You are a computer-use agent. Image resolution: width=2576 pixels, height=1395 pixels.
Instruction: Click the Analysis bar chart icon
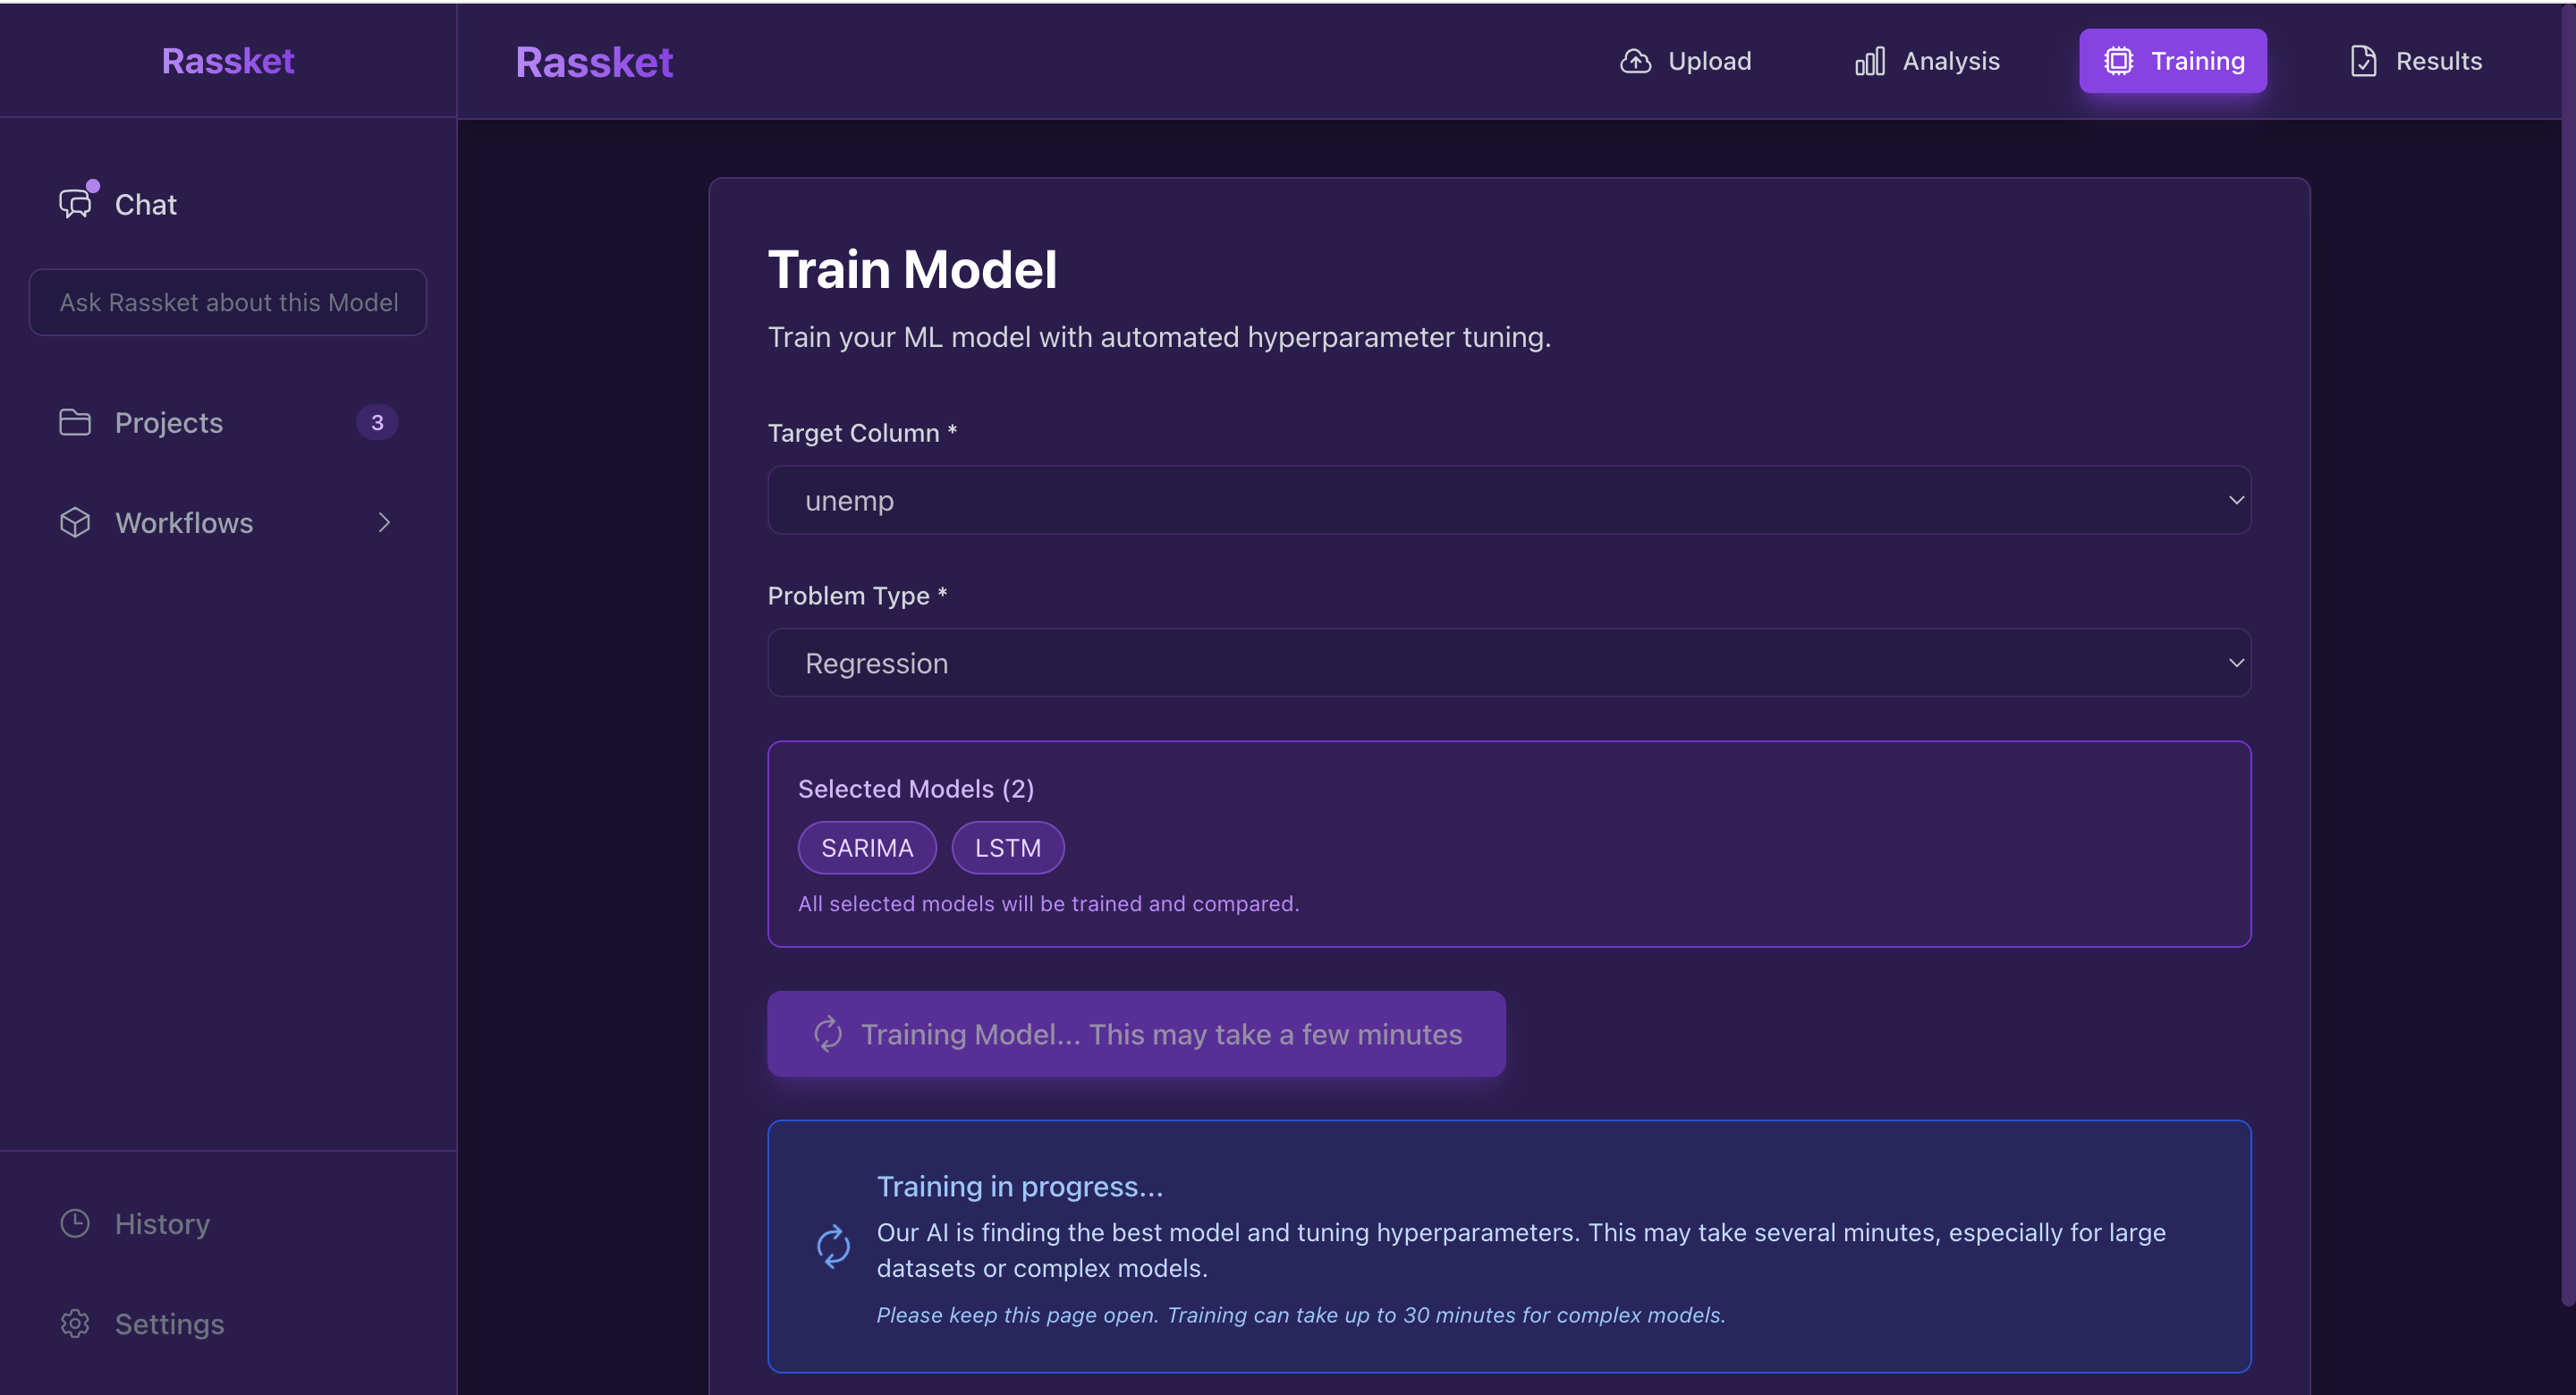coord(1869,61)
